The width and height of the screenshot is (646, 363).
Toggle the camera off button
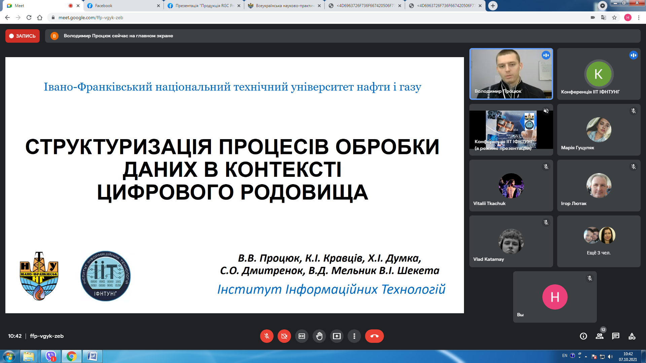pos(284,336)
